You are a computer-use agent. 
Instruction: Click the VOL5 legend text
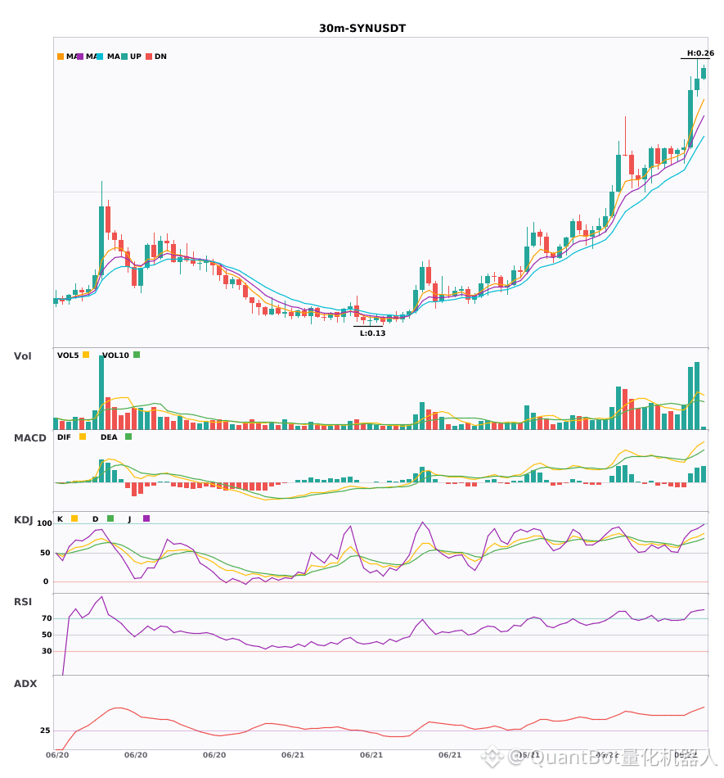[x=68, y=355]
